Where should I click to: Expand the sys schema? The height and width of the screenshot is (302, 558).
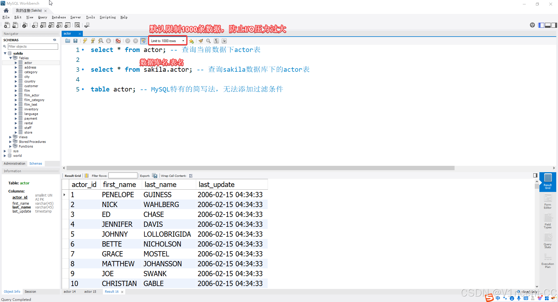pyautogui.click(x=5, y=151)
